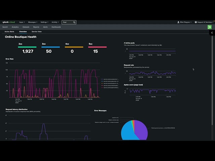This screenshot has width=215, height=161.
Task: Go to the Dashboards nav item
Action: [56, 27]
